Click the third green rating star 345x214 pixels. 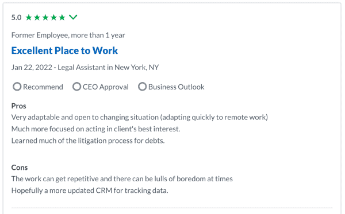pyautogui.click(x=45, y=17)
